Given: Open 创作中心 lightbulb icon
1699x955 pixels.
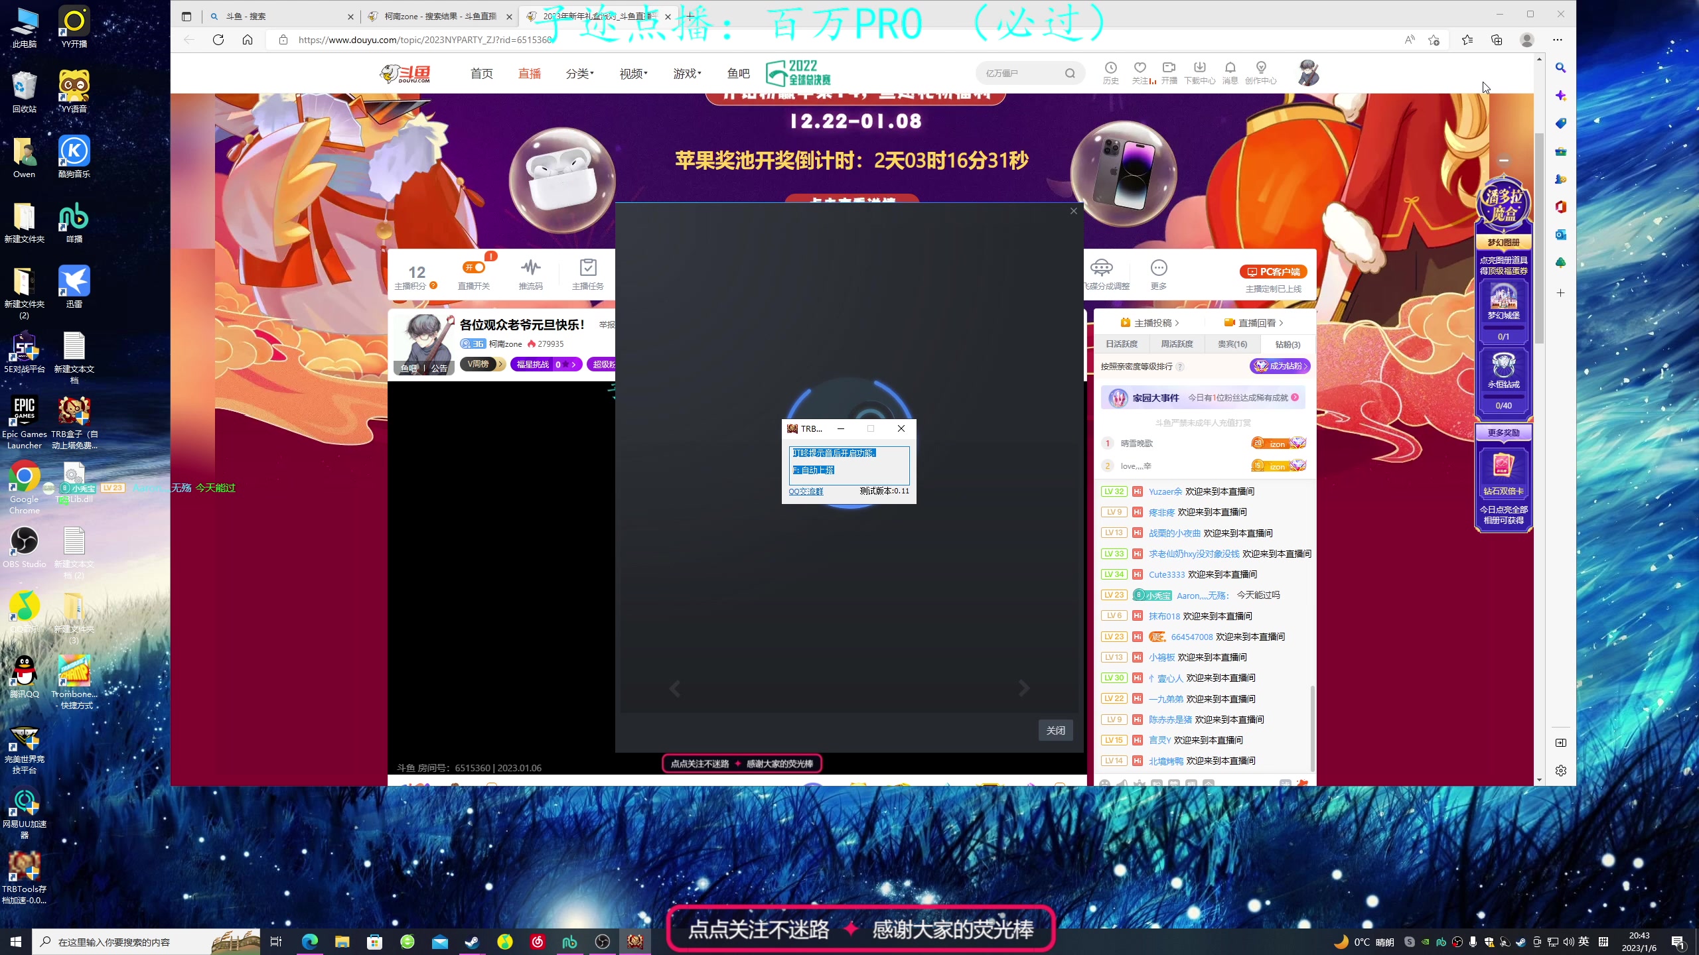Looking at the screenshot, I should [x=1260, y=72].
